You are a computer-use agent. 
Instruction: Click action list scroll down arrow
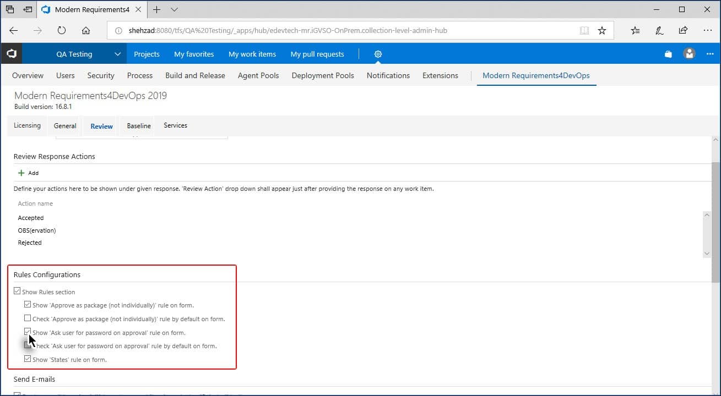(707, 253)
